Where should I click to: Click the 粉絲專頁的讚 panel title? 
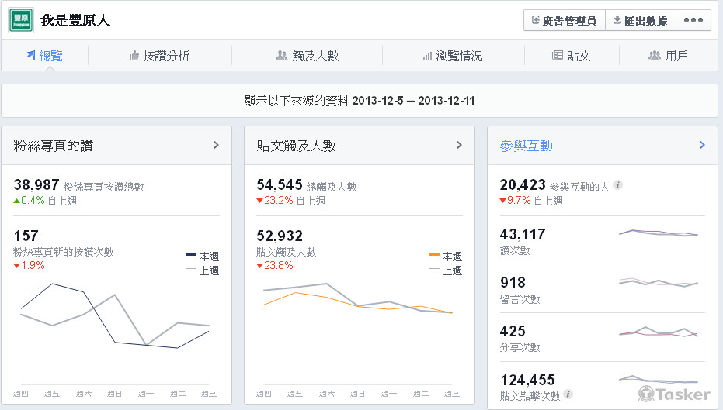[x=54, y=146]
